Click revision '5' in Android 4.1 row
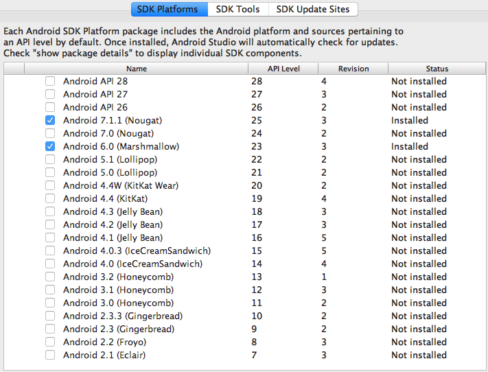 pos(324,238)
